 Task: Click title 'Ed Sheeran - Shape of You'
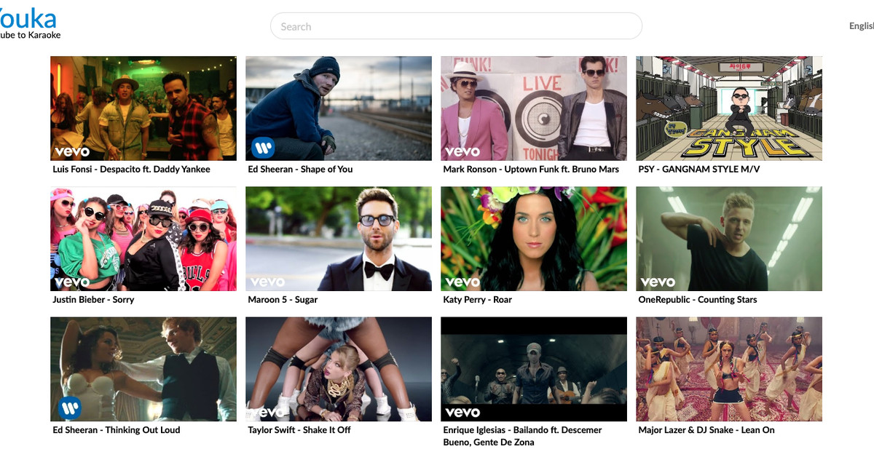click(x=300, y=170)
